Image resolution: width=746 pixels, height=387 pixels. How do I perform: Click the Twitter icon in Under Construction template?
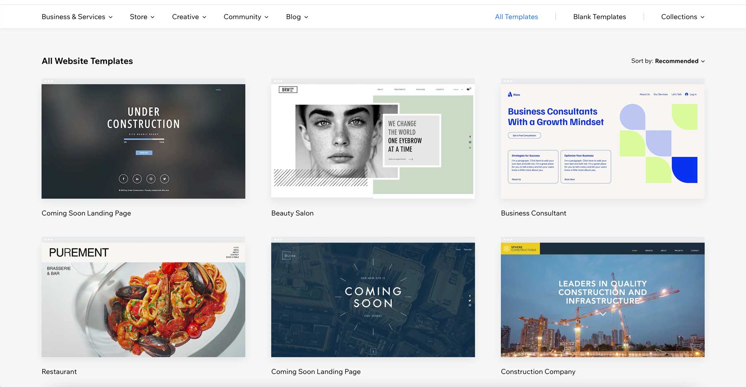165,179
